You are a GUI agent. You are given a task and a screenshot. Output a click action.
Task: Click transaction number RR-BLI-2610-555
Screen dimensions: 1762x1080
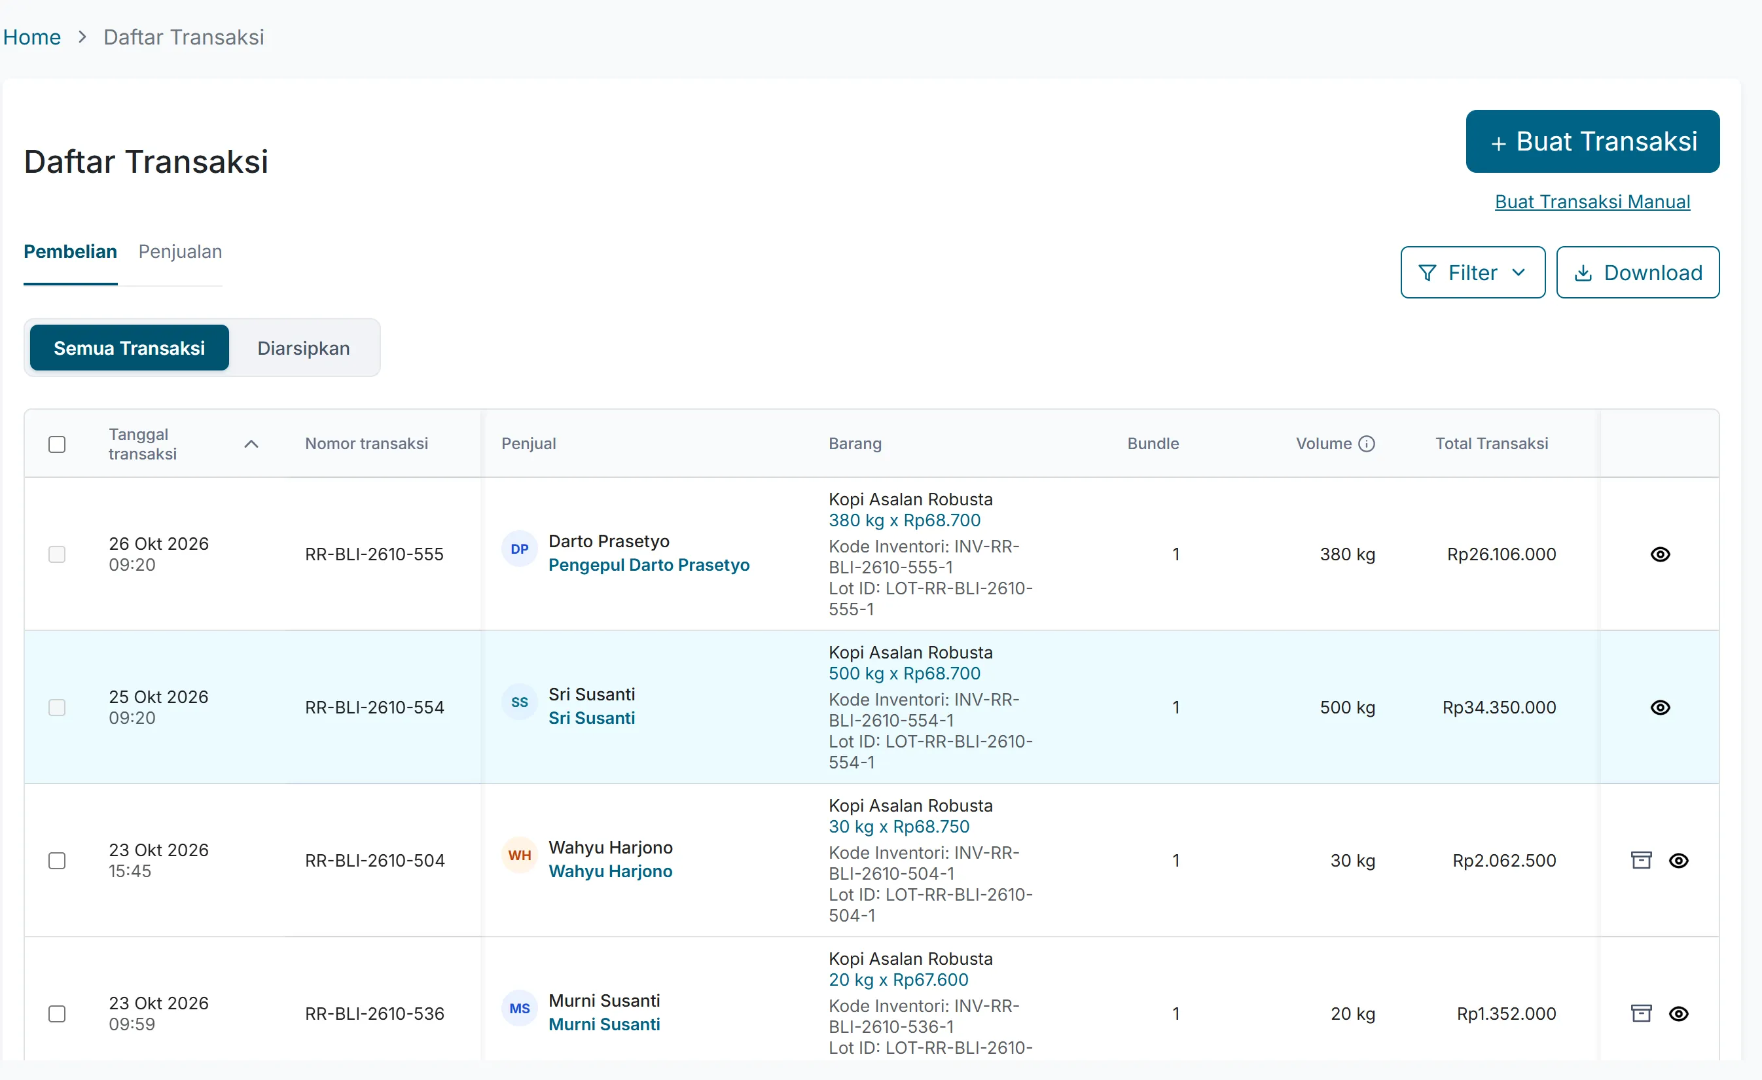pyautogui.click(x=374, y=554)
